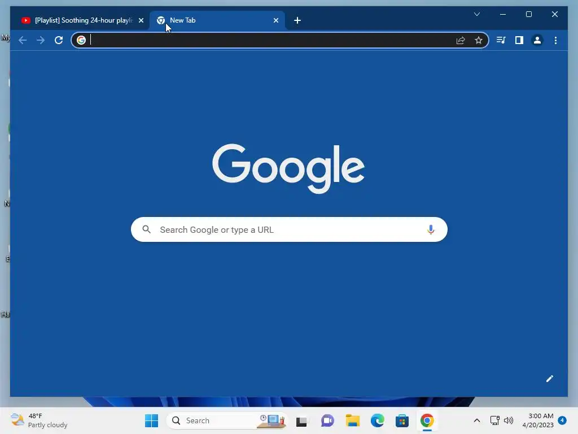The width and height of the screenshot is (578, 434).
Task: Open network settings tray icon
Action: point(494,420)
